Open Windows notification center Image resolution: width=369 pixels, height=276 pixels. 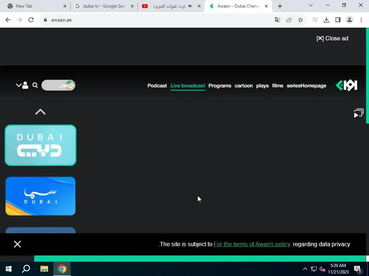358,269
